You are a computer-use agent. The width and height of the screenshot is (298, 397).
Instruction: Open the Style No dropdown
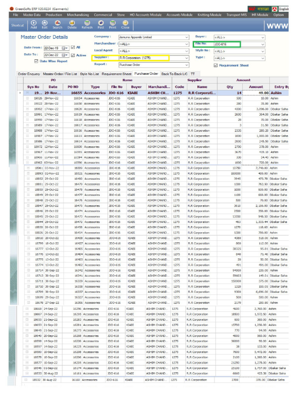coord(263,52)
